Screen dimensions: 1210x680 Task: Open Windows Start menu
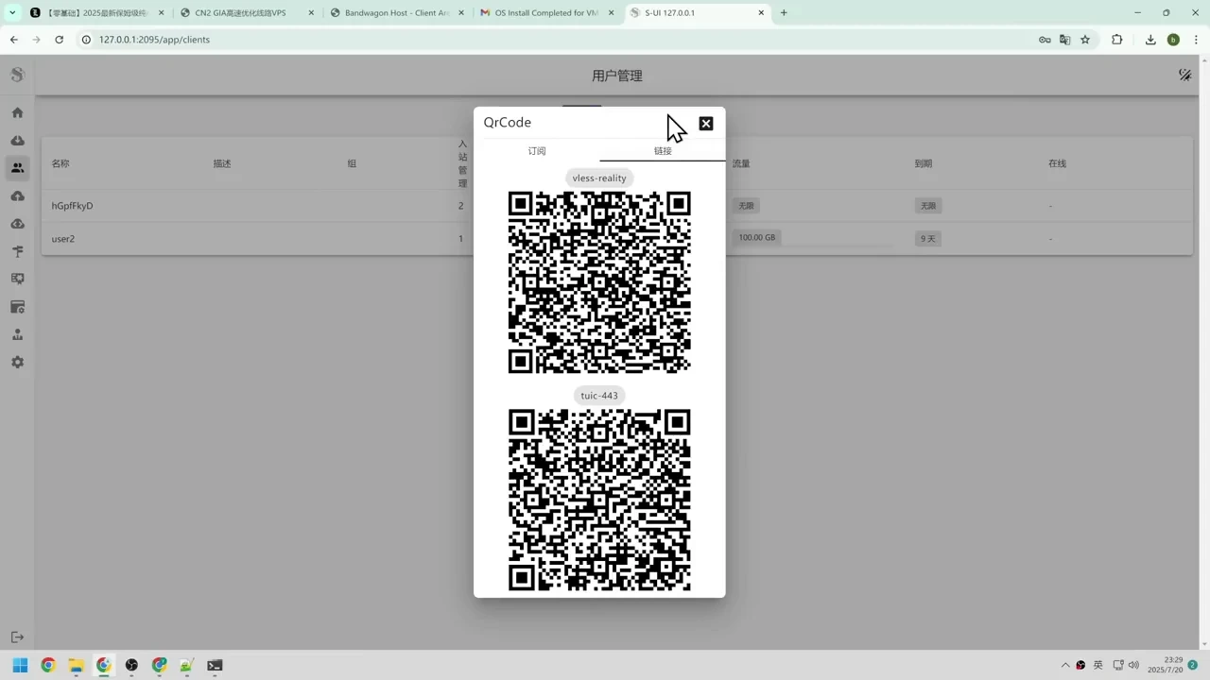(20, 665)
